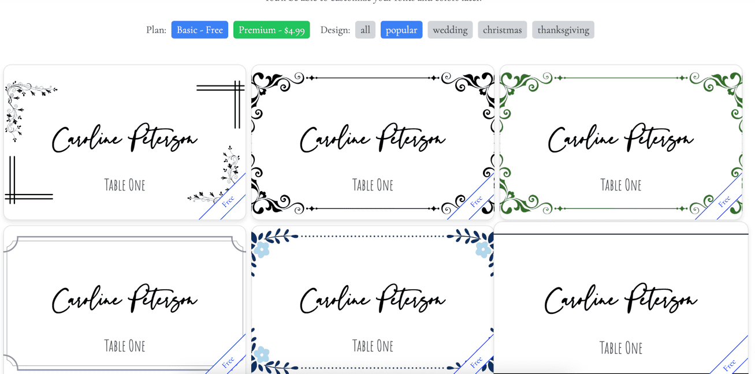Click Free ribbon on black scroll card
755x374 pixels.
tap(476, 201)
